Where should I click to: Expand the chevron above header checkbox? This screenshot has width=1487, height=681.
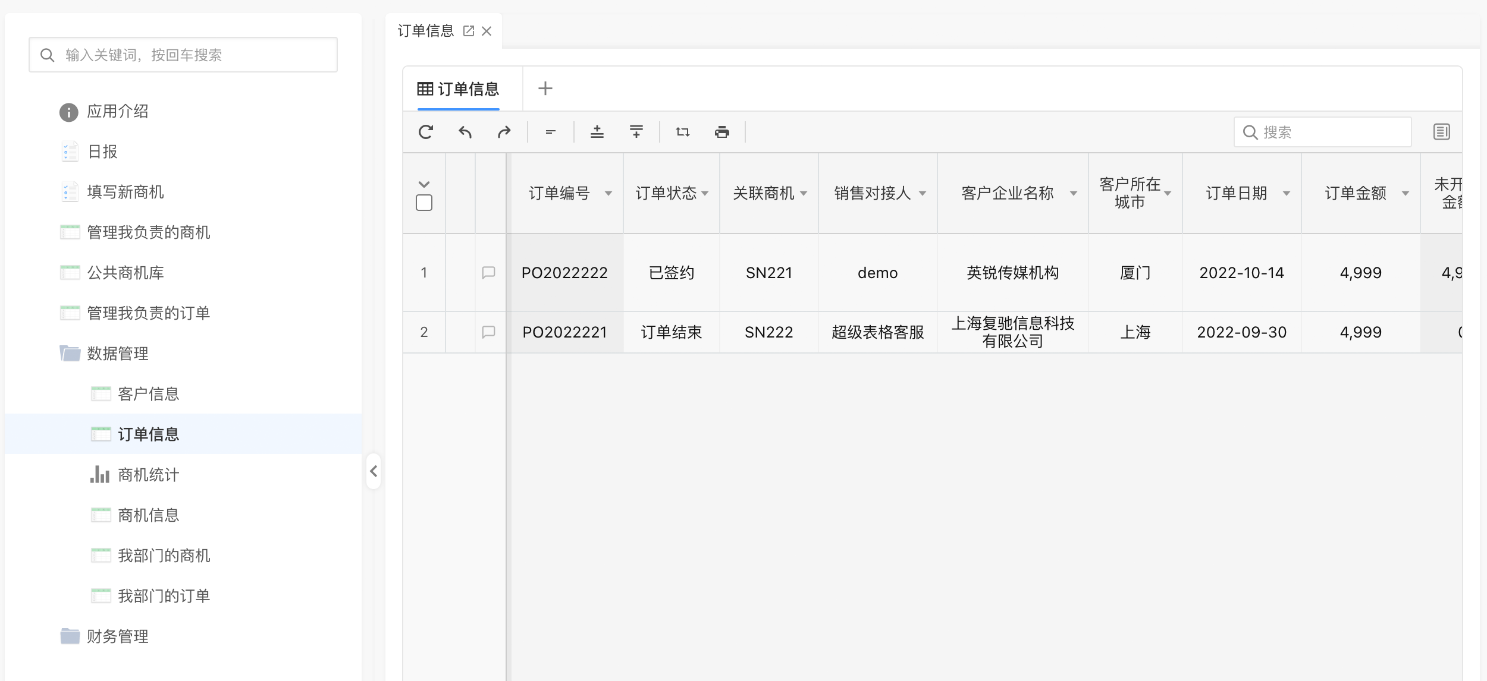pos(424,184)
